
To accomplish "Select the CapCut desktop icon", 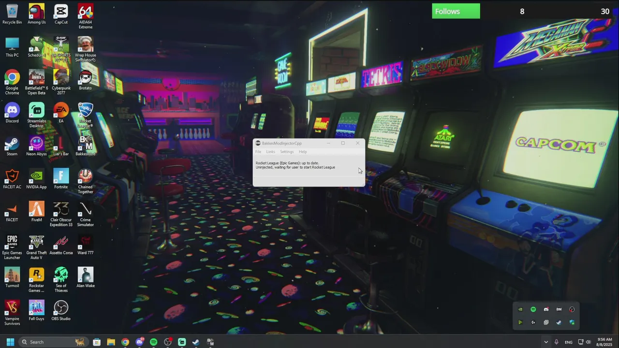I will tap(61, 14).
